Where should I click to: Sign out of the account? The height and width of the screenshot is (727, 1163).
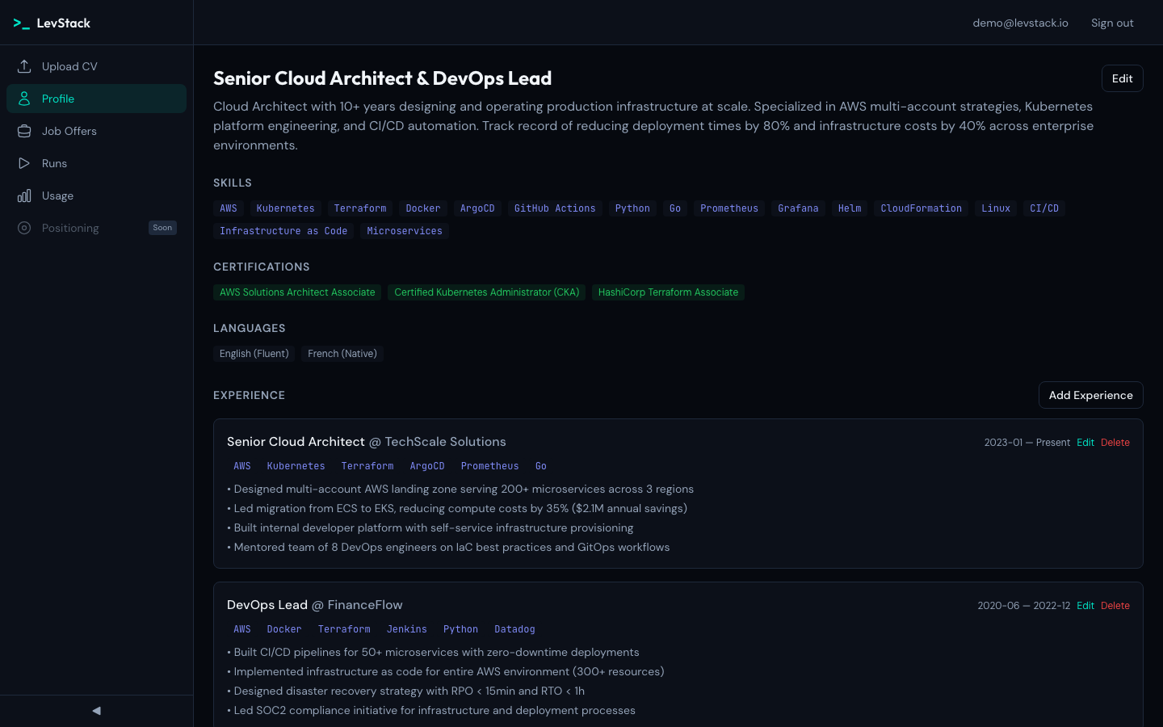point(1112,23)
